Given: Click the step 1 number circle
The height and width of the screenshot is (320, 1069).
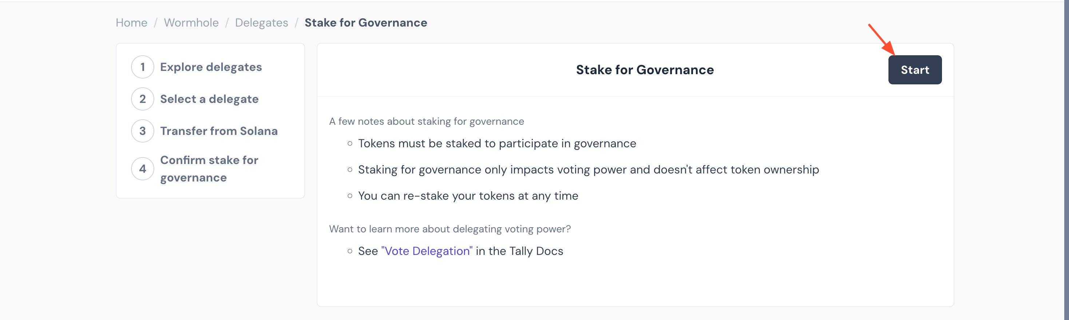Looking at the screenshot, I should point(142,67).
